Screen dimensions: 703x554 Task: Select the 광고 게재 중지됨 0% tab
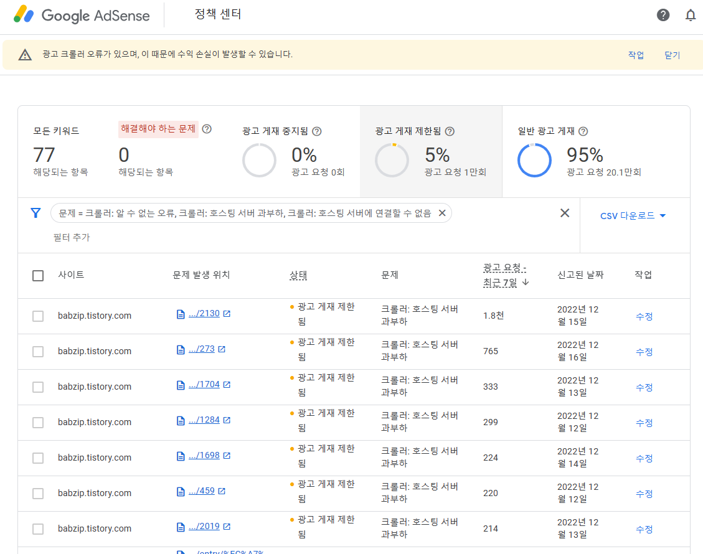[x=294, y=153]
